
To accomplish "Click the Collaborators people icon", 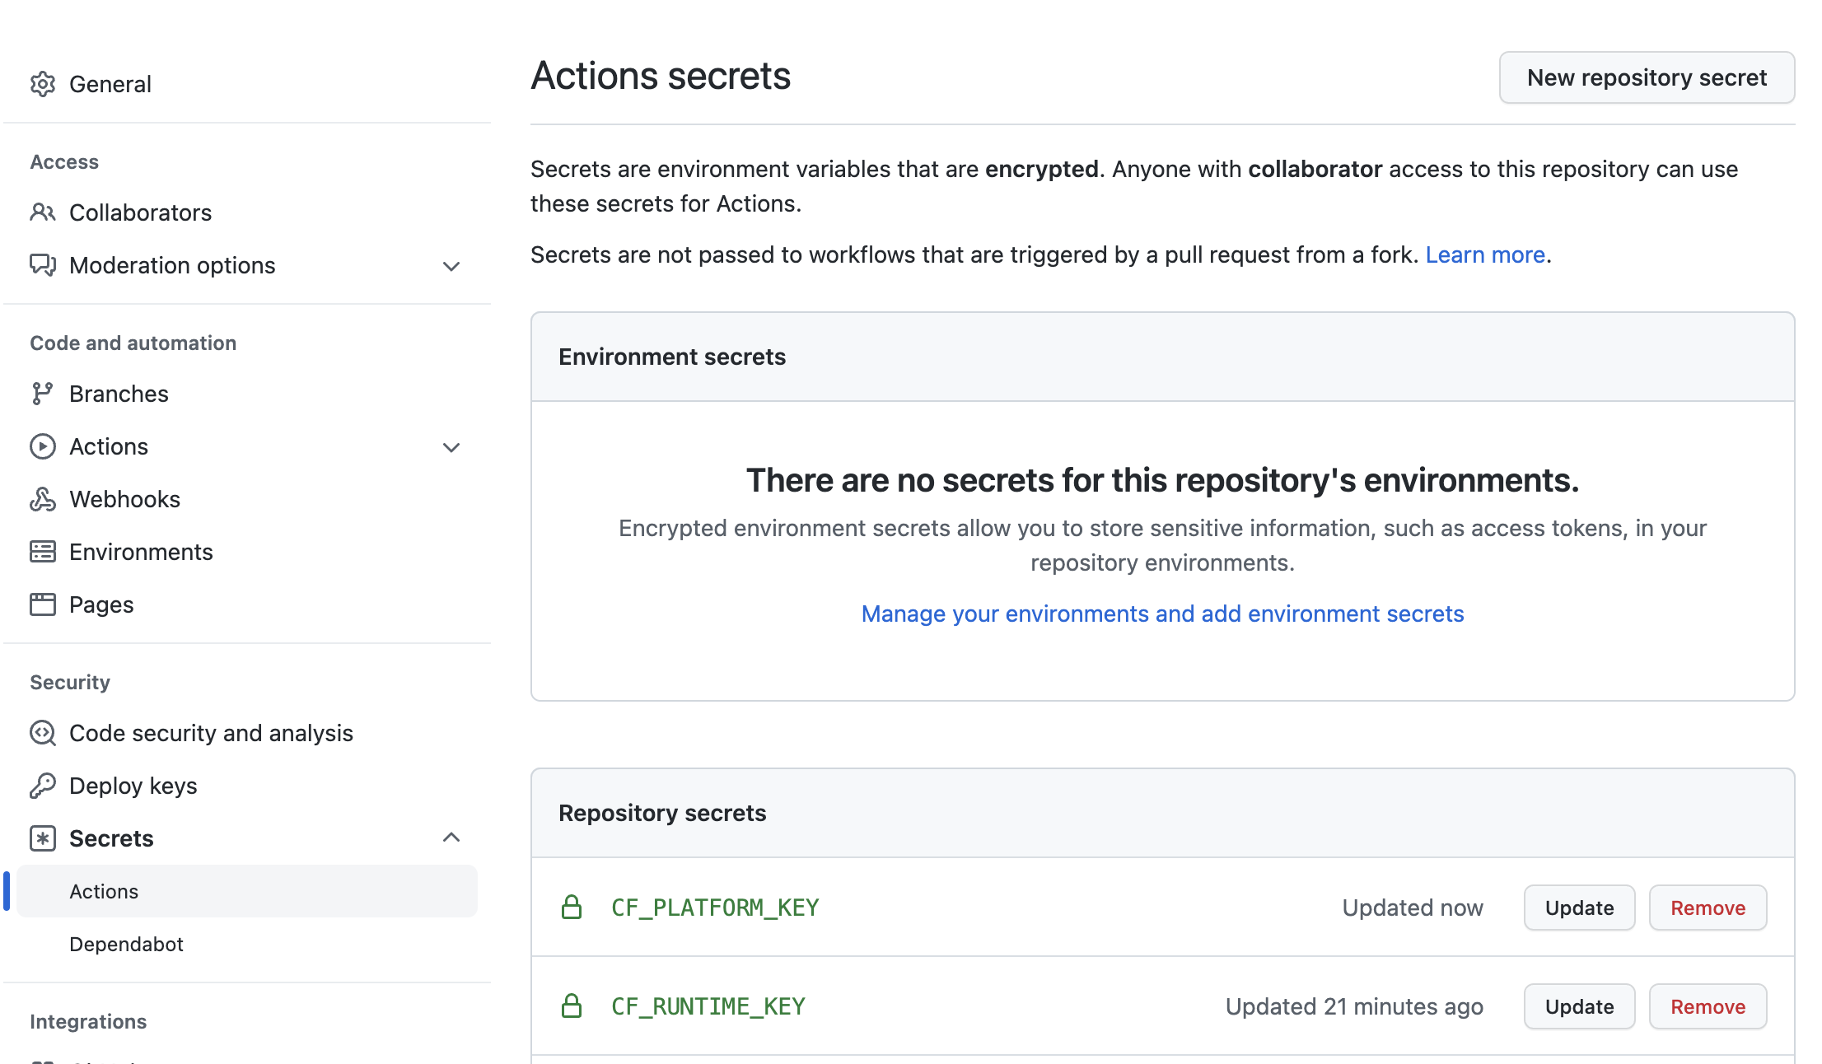I will (x=43, y=212).
